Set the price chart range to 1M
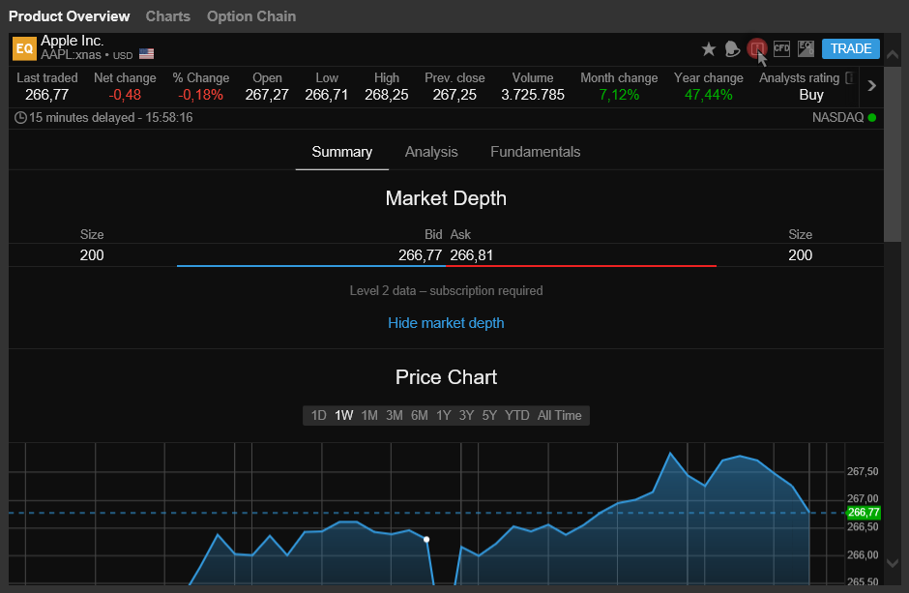Image resolution: width=909 pixels, height=593 pixels. (x=369, y=416)
